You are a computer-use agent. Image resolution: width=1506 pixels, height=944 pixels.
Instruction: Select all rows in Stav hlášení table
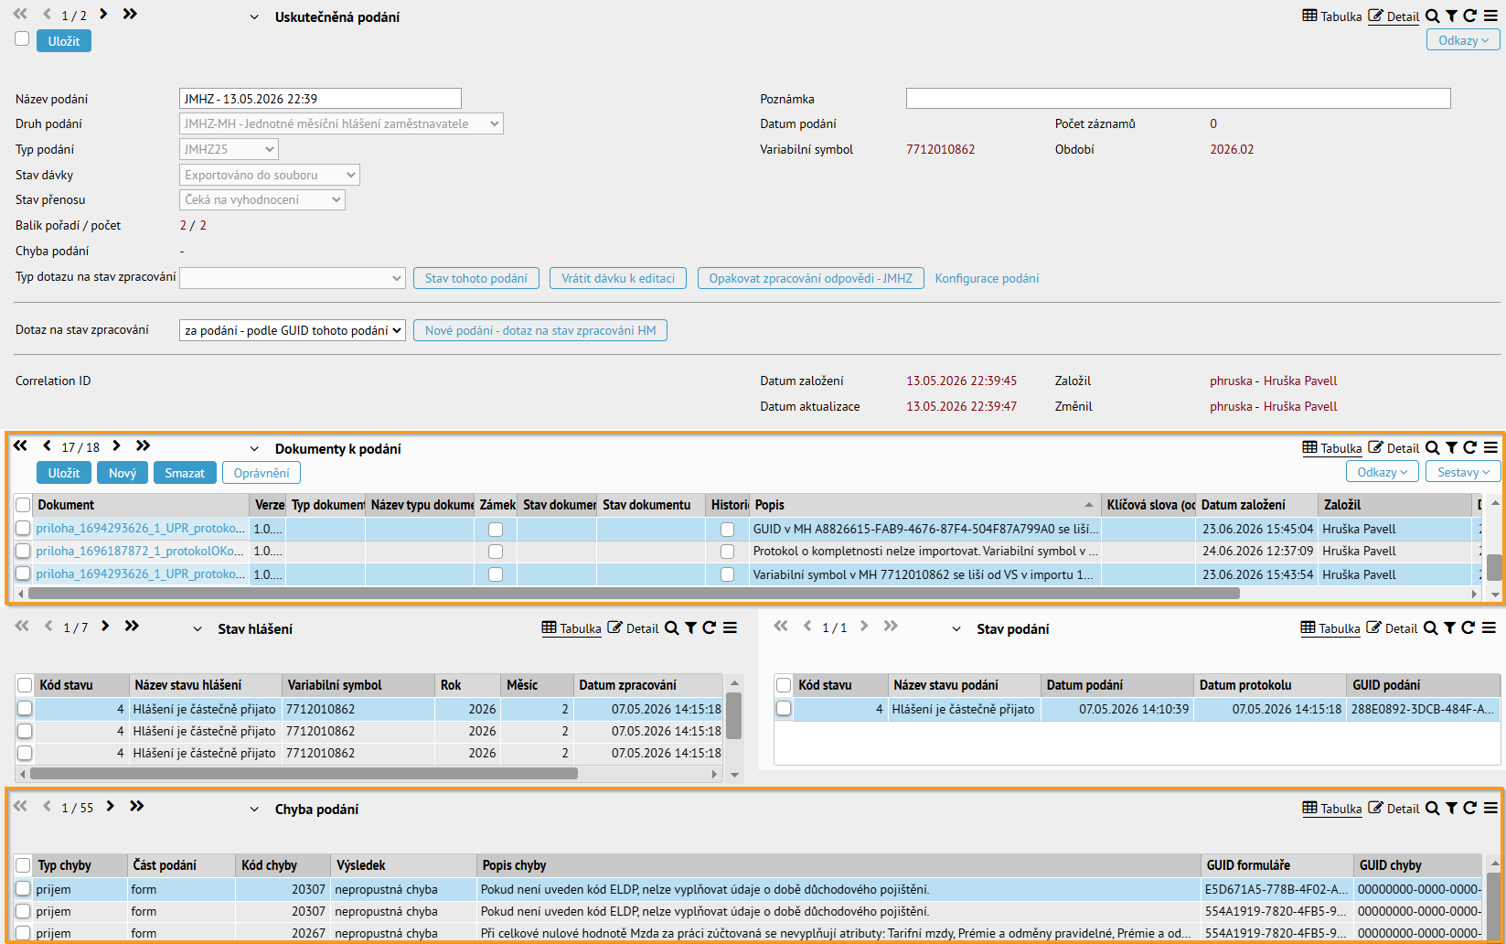[x=25, y=685]
